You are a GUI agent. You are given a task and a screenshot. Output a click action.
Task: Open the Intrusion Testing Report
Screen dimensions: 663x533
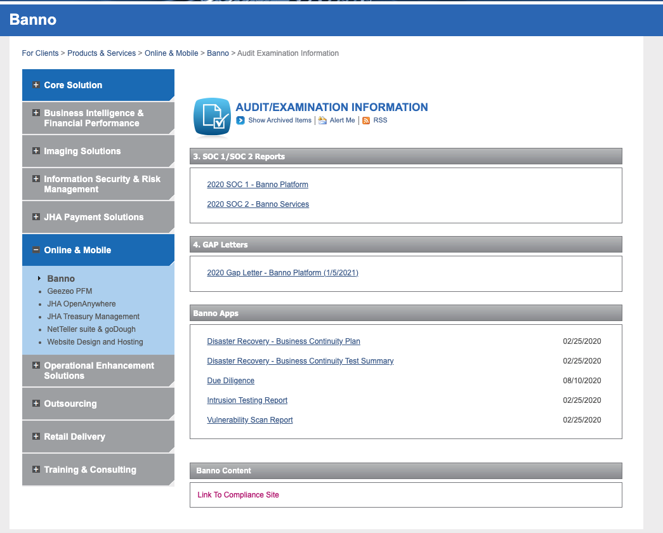point(247,400)
